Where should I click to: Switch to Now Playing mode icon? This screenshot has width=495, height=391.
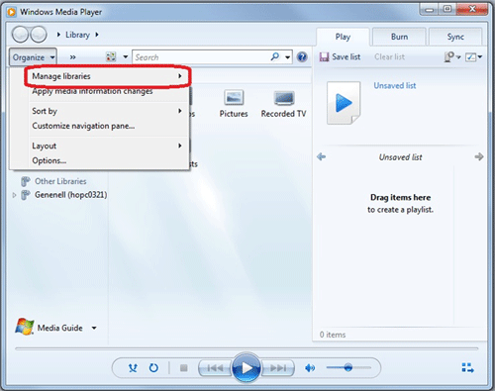click(468, 367)
